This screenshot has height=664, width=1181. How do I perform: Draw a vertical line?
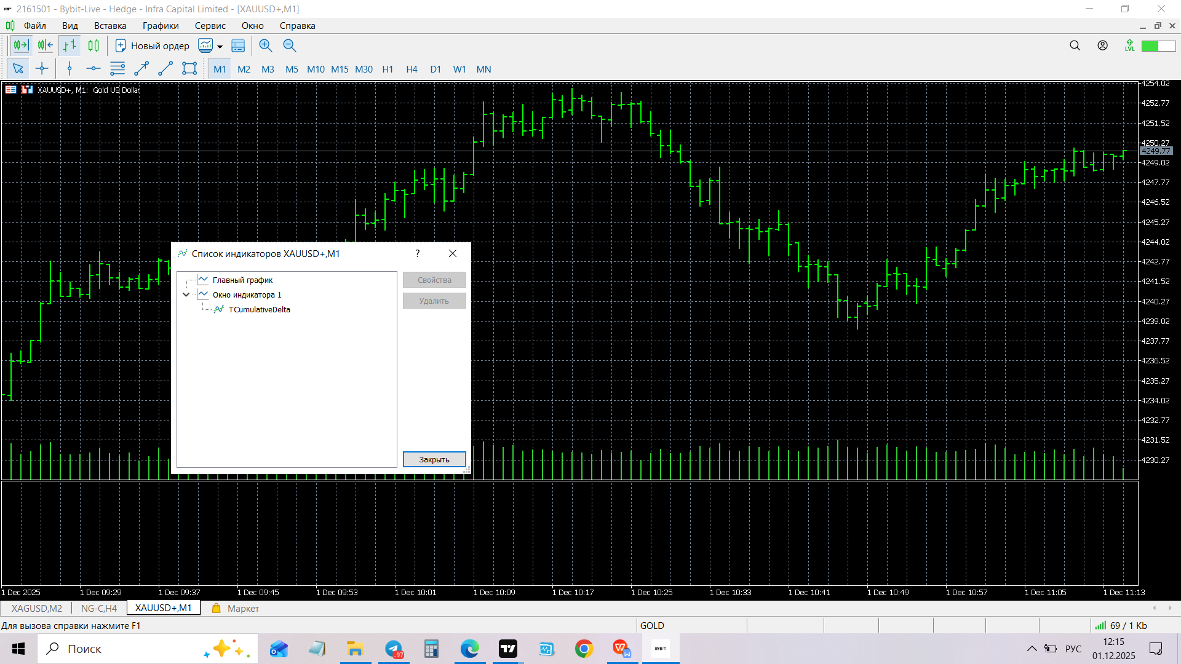(x=70, y=69)
